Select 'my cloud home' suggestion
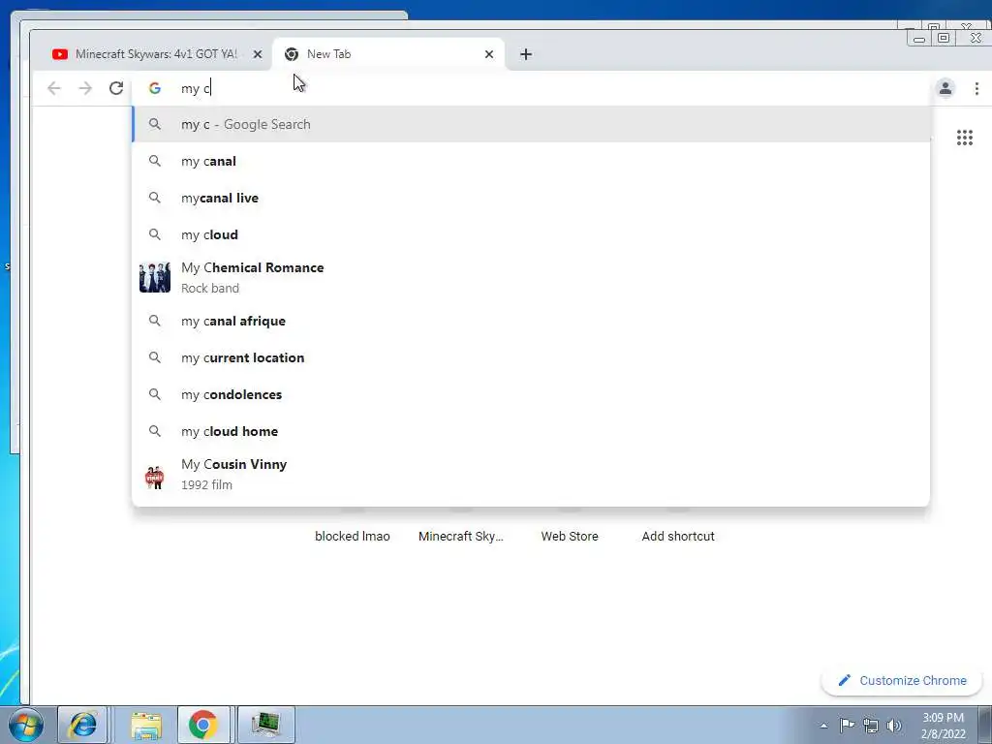Viewport: 992px width, 744px height. click(x=531, y=431)
